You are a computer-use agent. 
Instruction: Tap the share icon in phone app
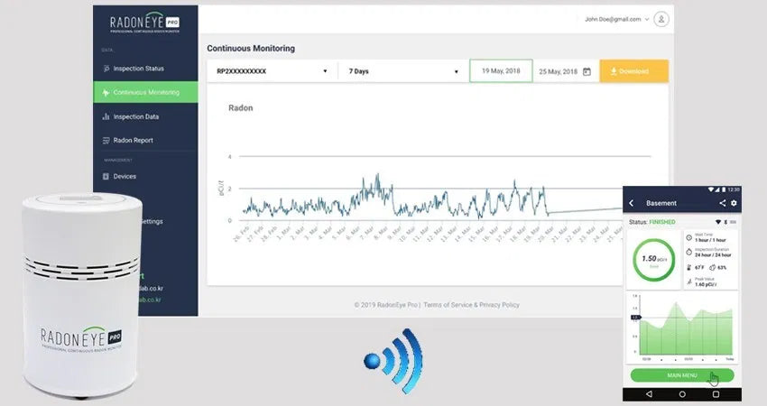click(722, 204)
